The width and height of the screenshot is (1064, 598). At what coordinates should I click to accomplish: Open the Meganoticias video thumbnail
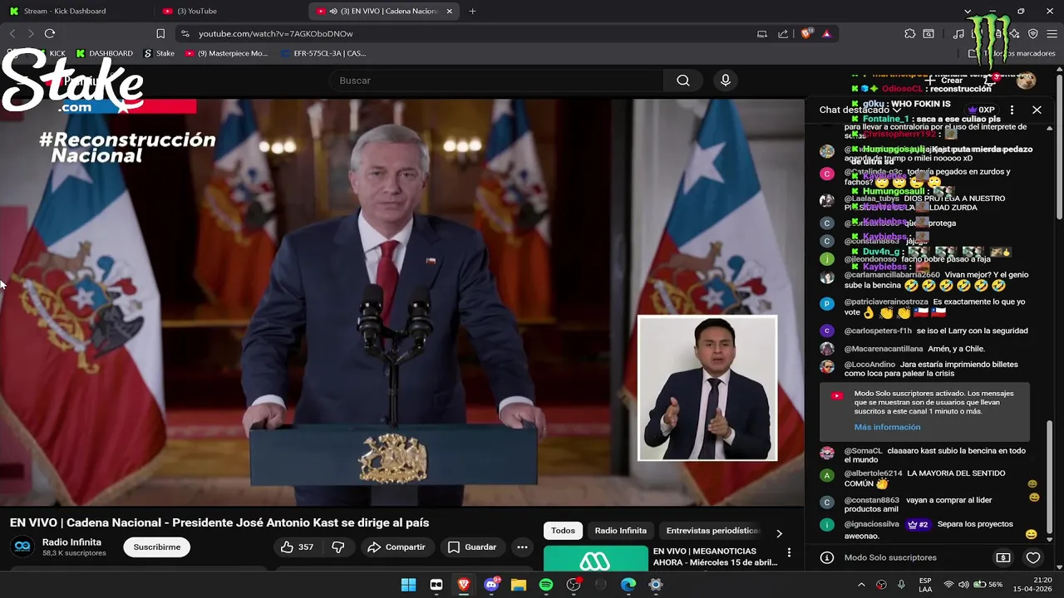tap(595, 559)
